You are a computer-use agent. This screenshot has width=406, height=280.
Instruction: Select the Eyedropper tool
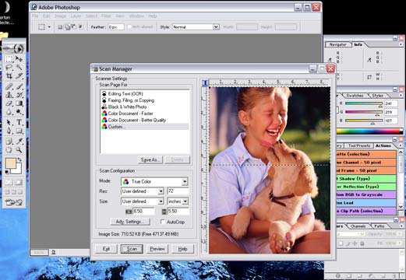(x=19, y=141)
